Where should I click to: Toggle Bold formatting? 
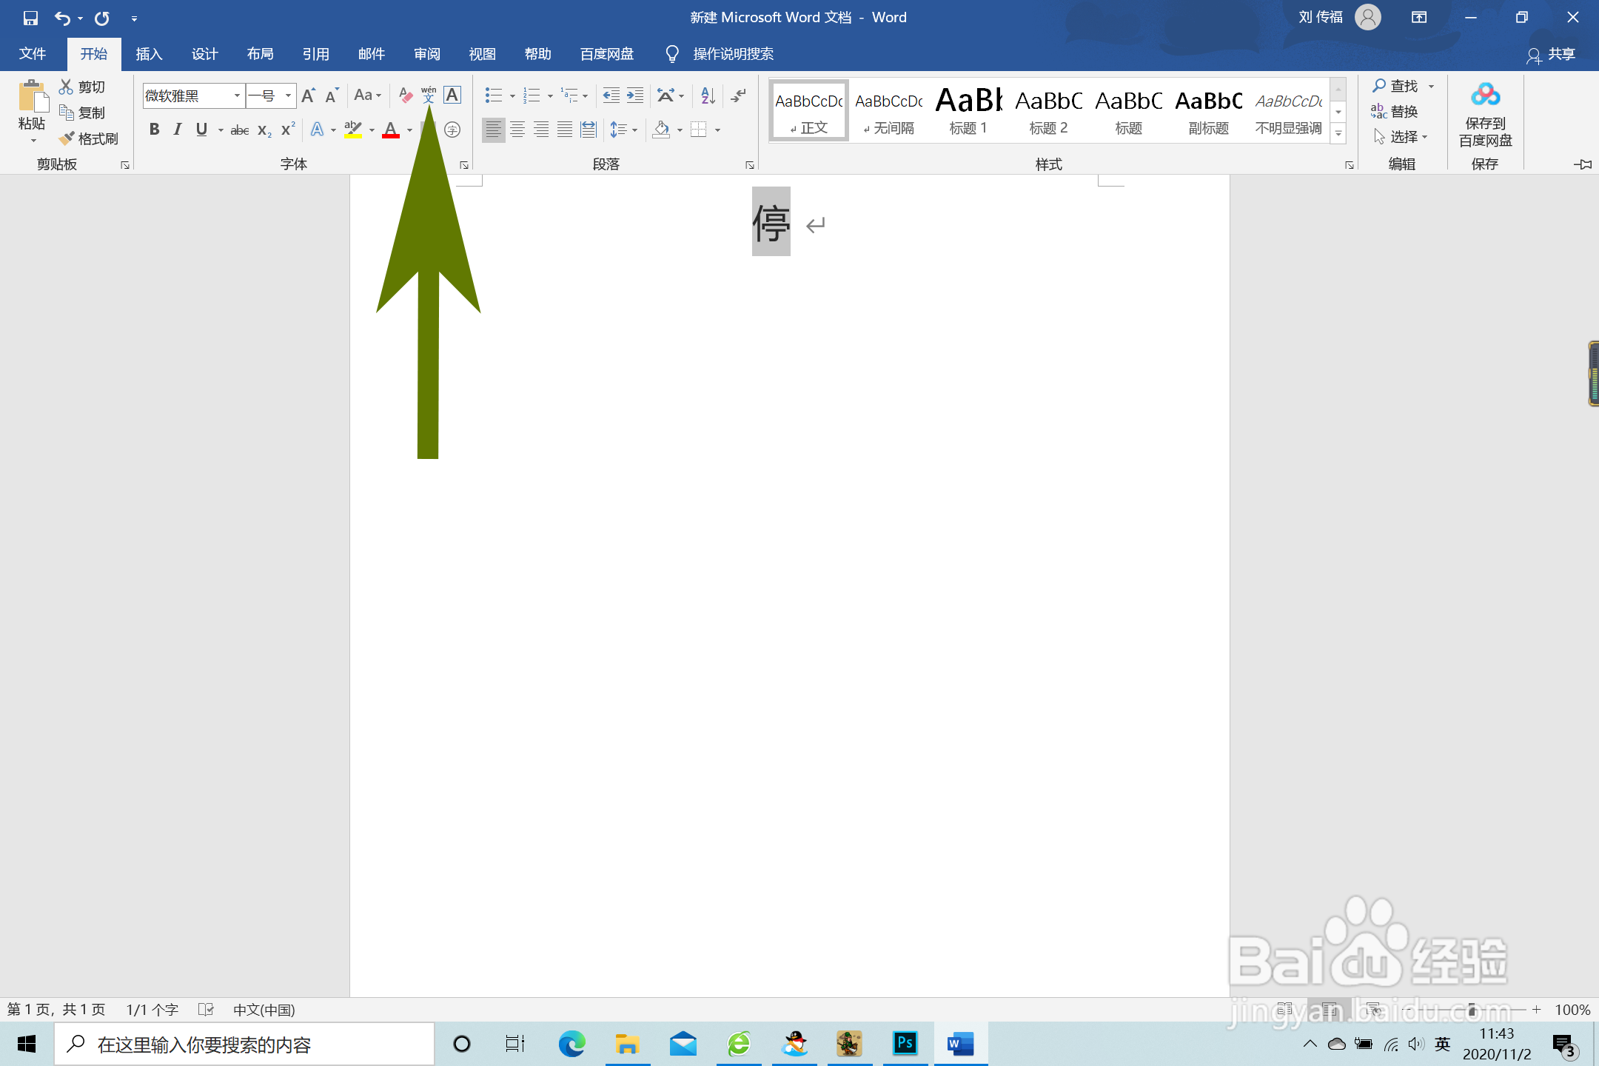pyautogui.click(x=154, y=130)
